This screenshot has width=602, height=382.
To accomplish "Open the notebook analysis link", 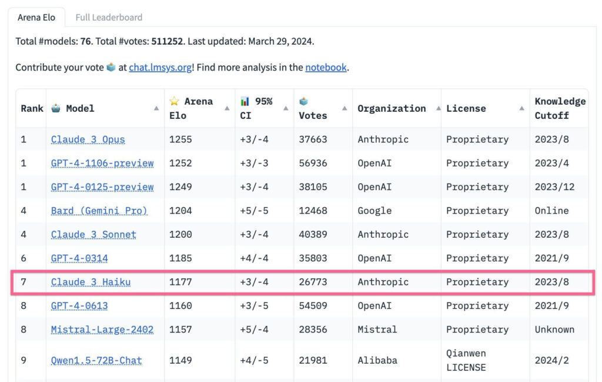I will coord(326,68).
